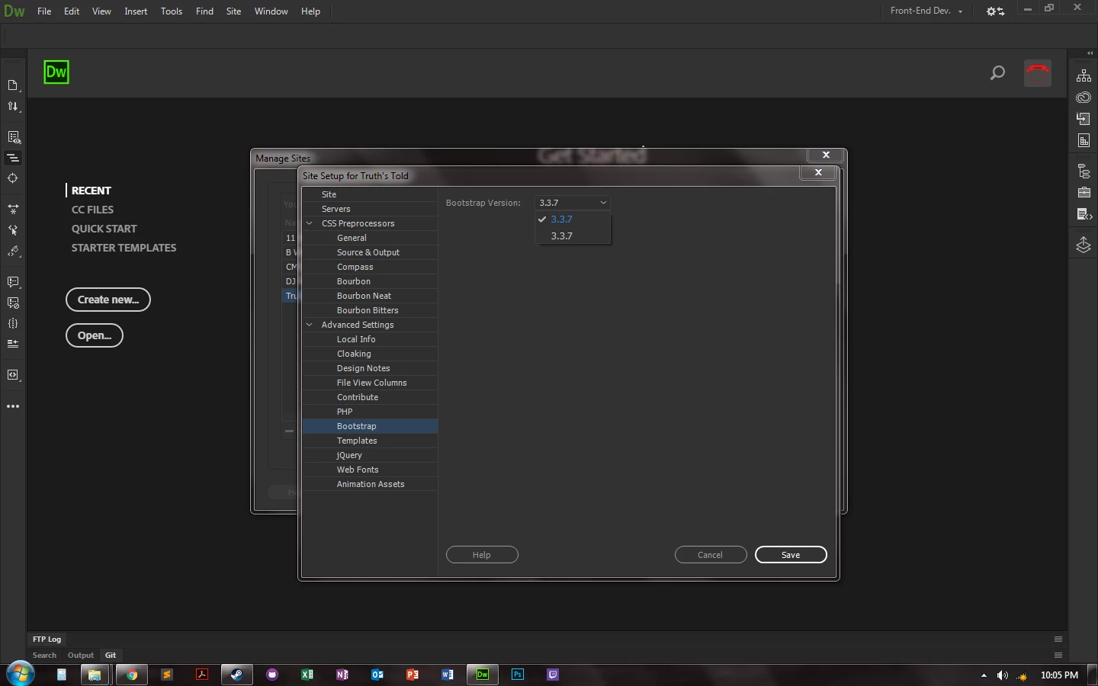This screenshot has height=686, width=1098.
Task: Open Excel from the taskbar
Action: 307,675
